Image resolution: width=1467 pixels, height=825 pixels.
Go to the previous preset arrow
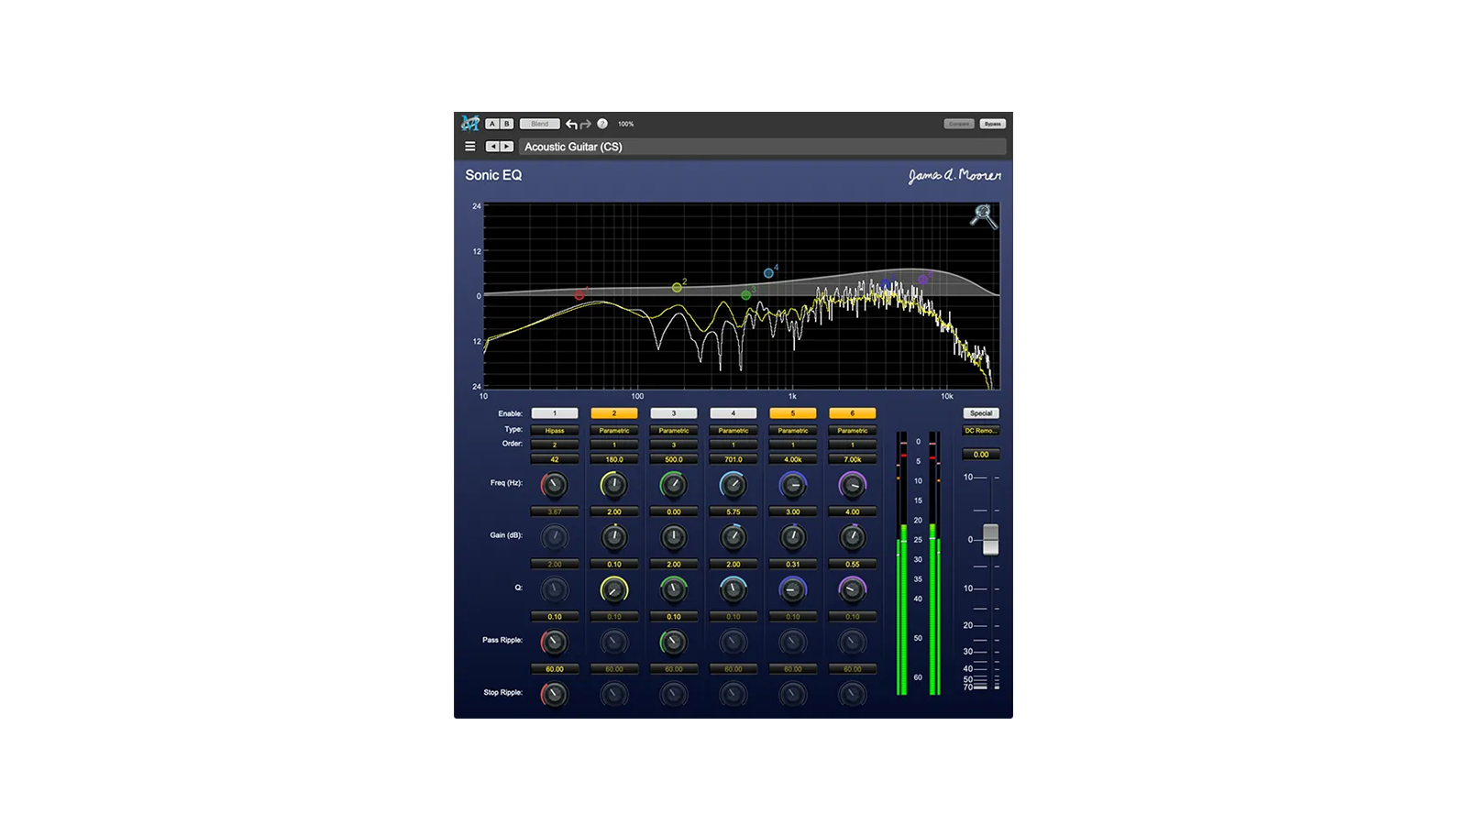492,147
